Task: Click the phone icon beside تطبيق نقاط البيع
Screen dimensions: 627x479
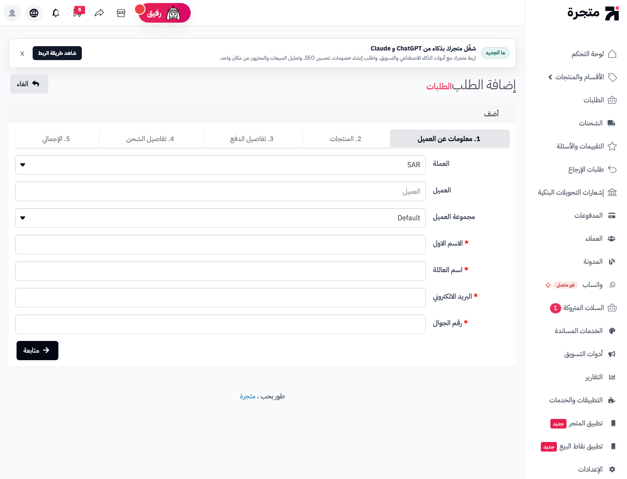Action: (x=613, y=446)
